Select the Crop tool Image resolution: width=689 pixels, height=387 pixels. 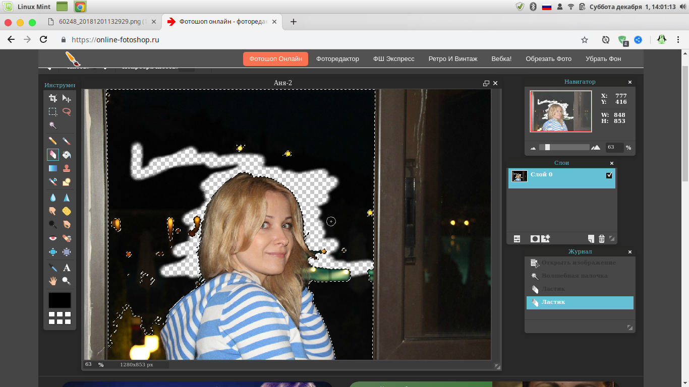[52, 98]
